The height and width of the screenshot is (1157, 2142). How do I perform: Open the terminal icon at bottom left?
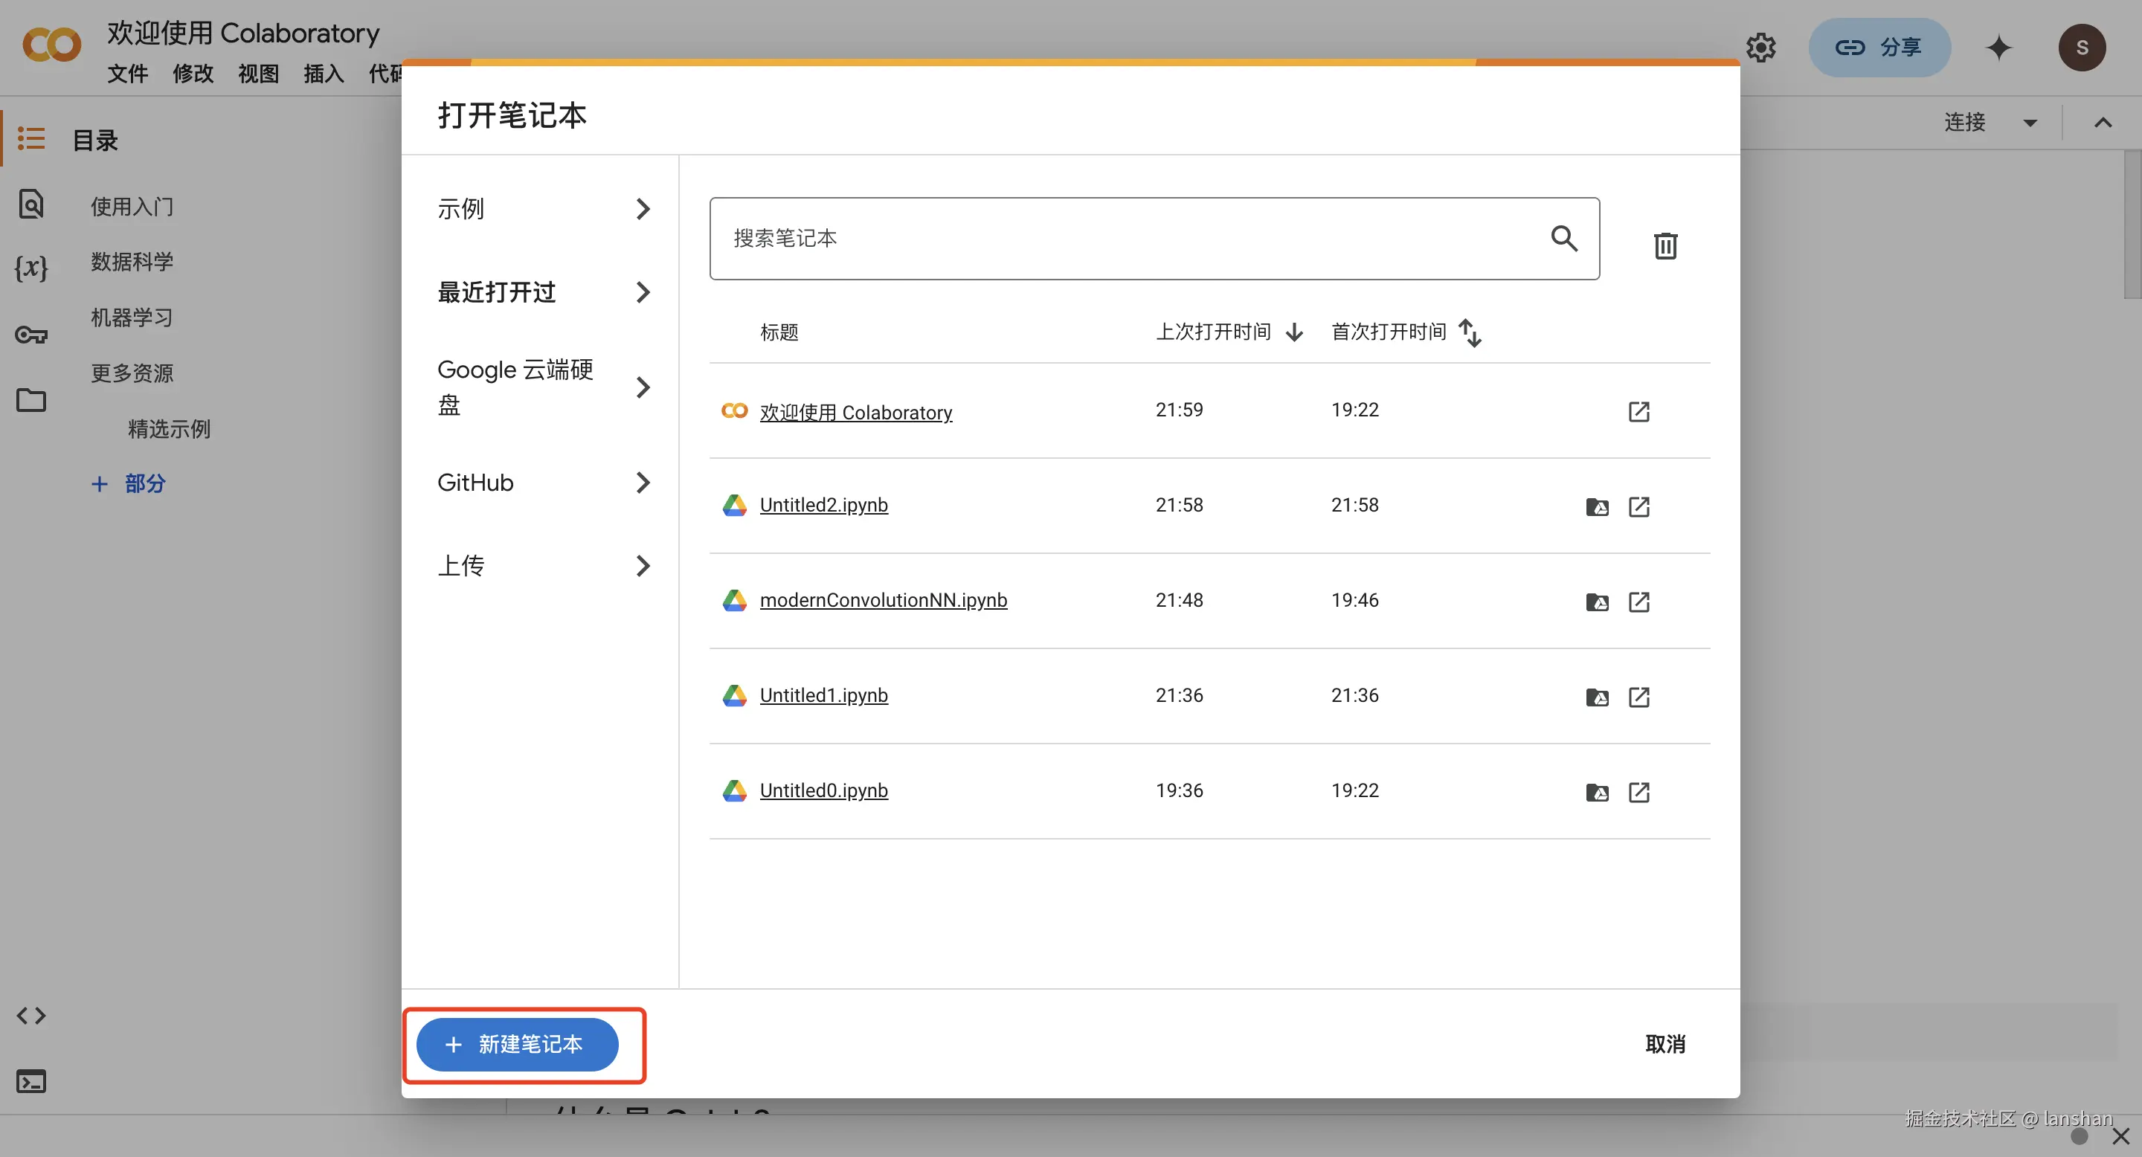coord(31,1081)
